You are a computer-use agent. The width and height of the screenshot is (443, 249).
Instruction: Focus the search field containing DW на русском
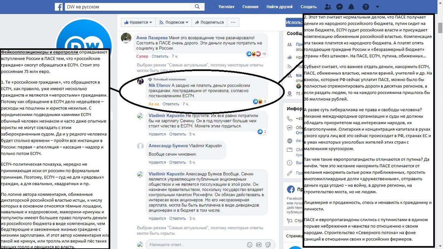click(x=128, y=7)
